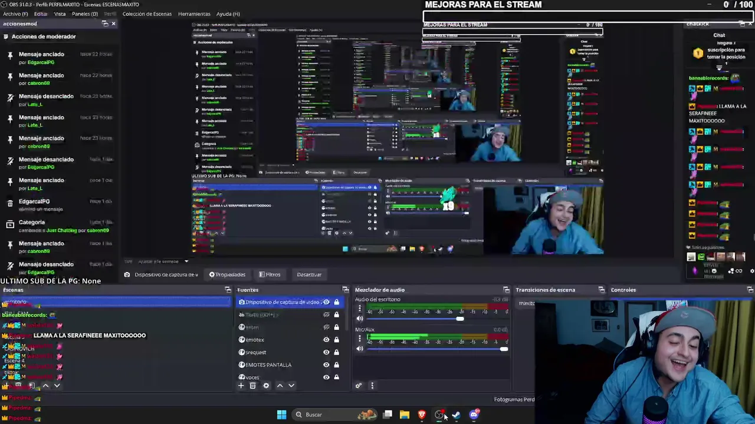Open Discord from the taskbar
Image resolution: width=755 pixels, height=424 pixels.
point(474,415)
